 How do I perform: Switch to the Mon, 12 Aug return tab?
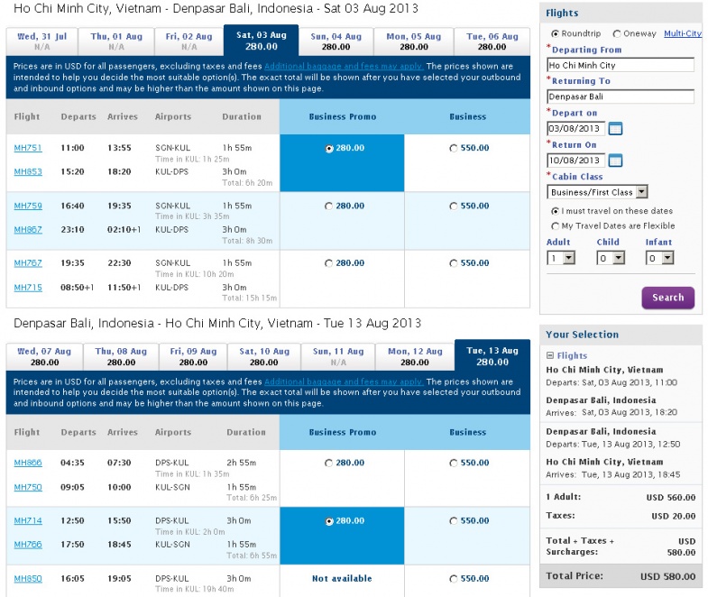click(414, 356)
